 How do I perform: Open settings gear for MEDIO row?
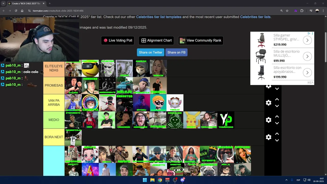pos(268,120)
